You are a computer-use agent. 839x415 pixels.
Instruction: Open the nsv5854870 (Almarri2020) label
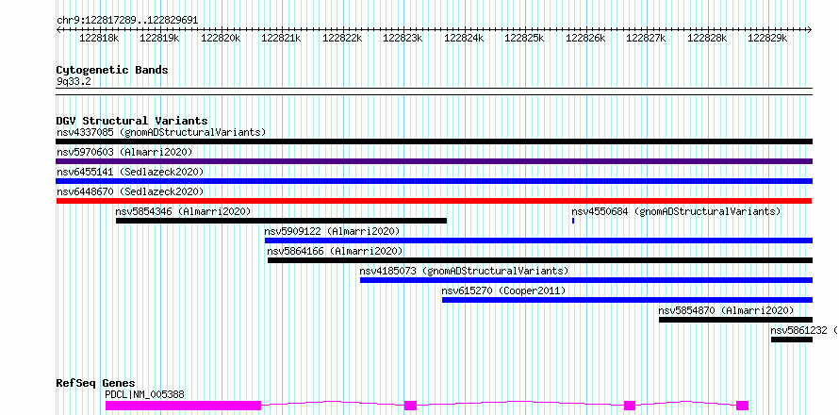(726, 310)
